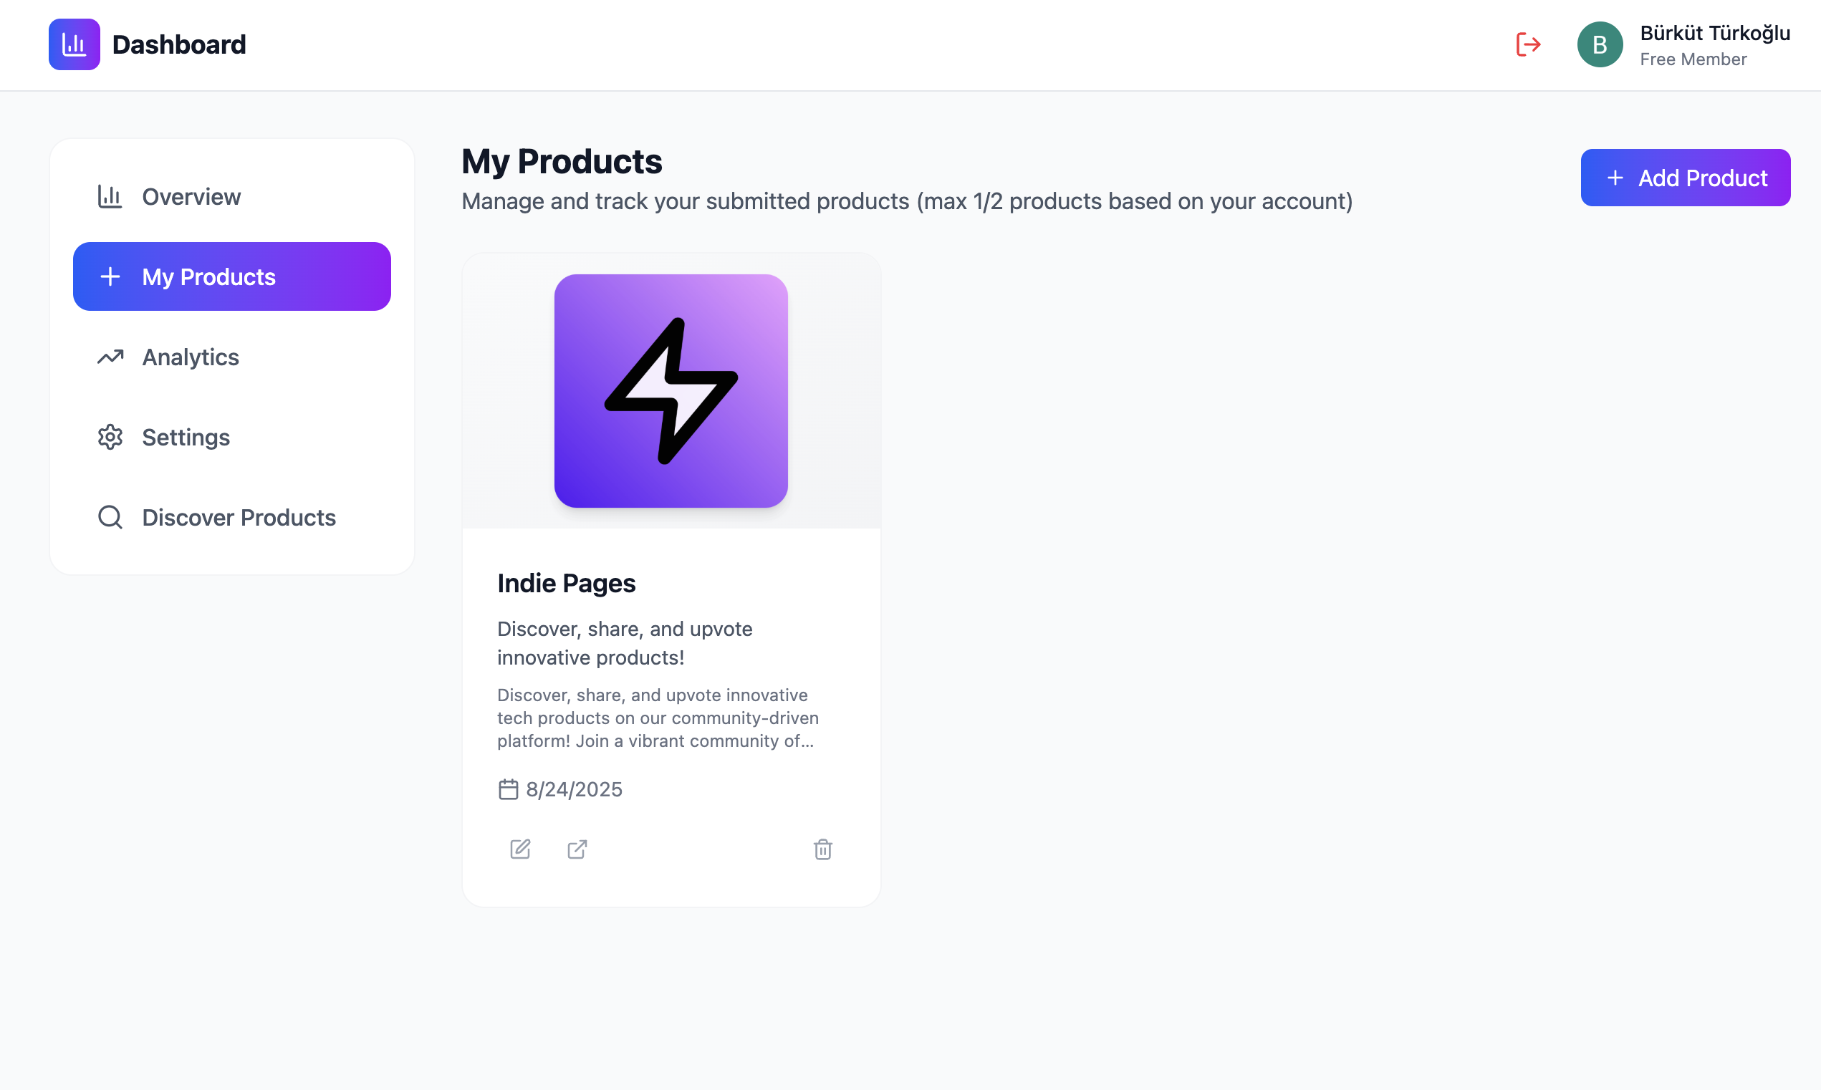
Task: Select My Products in sidebar
Action: (232, 276)
